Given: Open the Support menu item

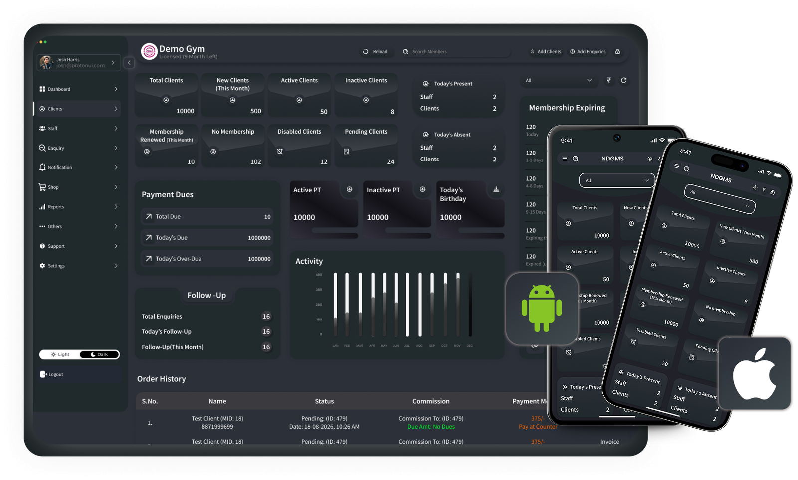Looking at the screenshot, I should tap(78, 246).
